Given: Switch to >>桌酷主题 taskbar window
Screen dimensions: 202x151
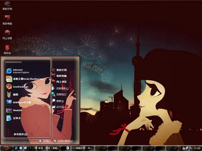Looking at the screenshot, I should [79, 148].
